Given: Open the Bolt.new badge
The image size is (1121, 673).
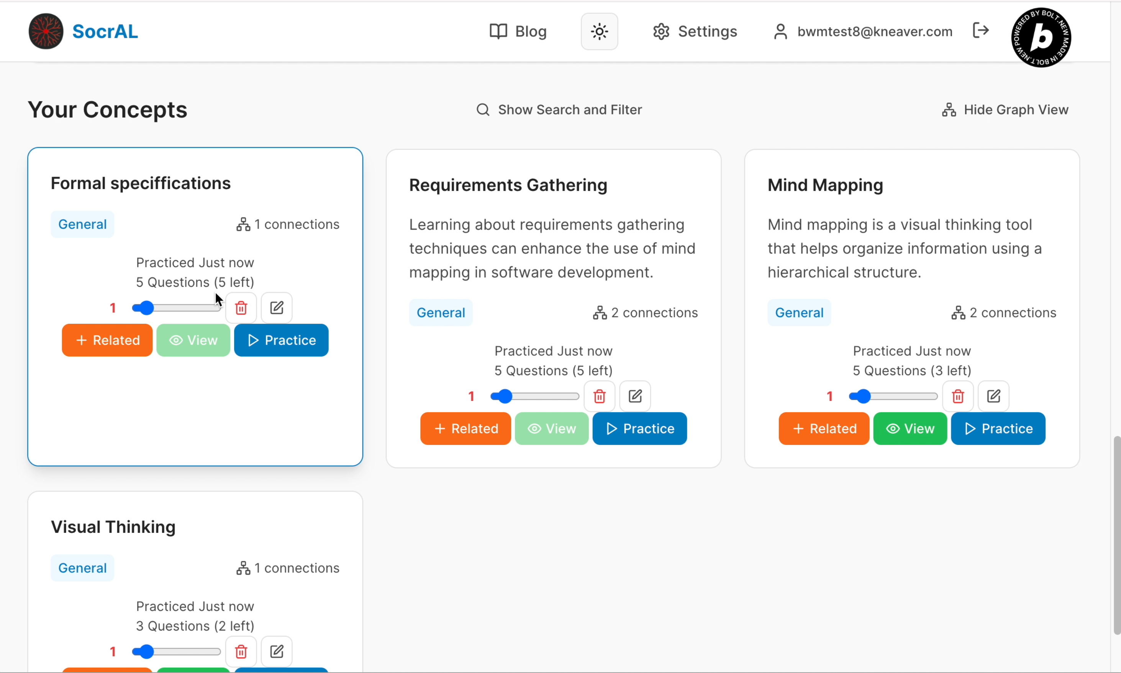Looking at the screenshot, I should 1041,37.
